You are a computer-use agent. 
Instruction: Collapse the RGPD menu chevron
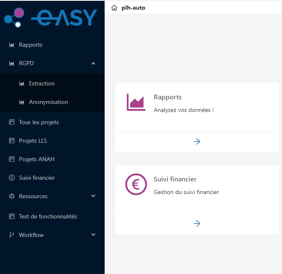pyautogui.click(x=93, y=64)
